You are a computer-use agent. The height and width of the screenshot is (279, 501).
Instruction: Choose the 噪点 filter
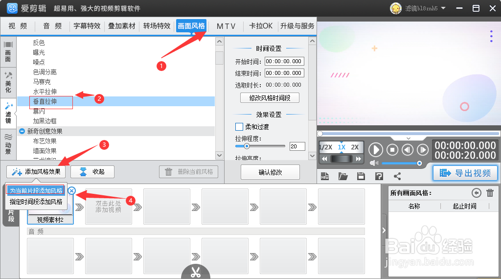tap(39, 62)
